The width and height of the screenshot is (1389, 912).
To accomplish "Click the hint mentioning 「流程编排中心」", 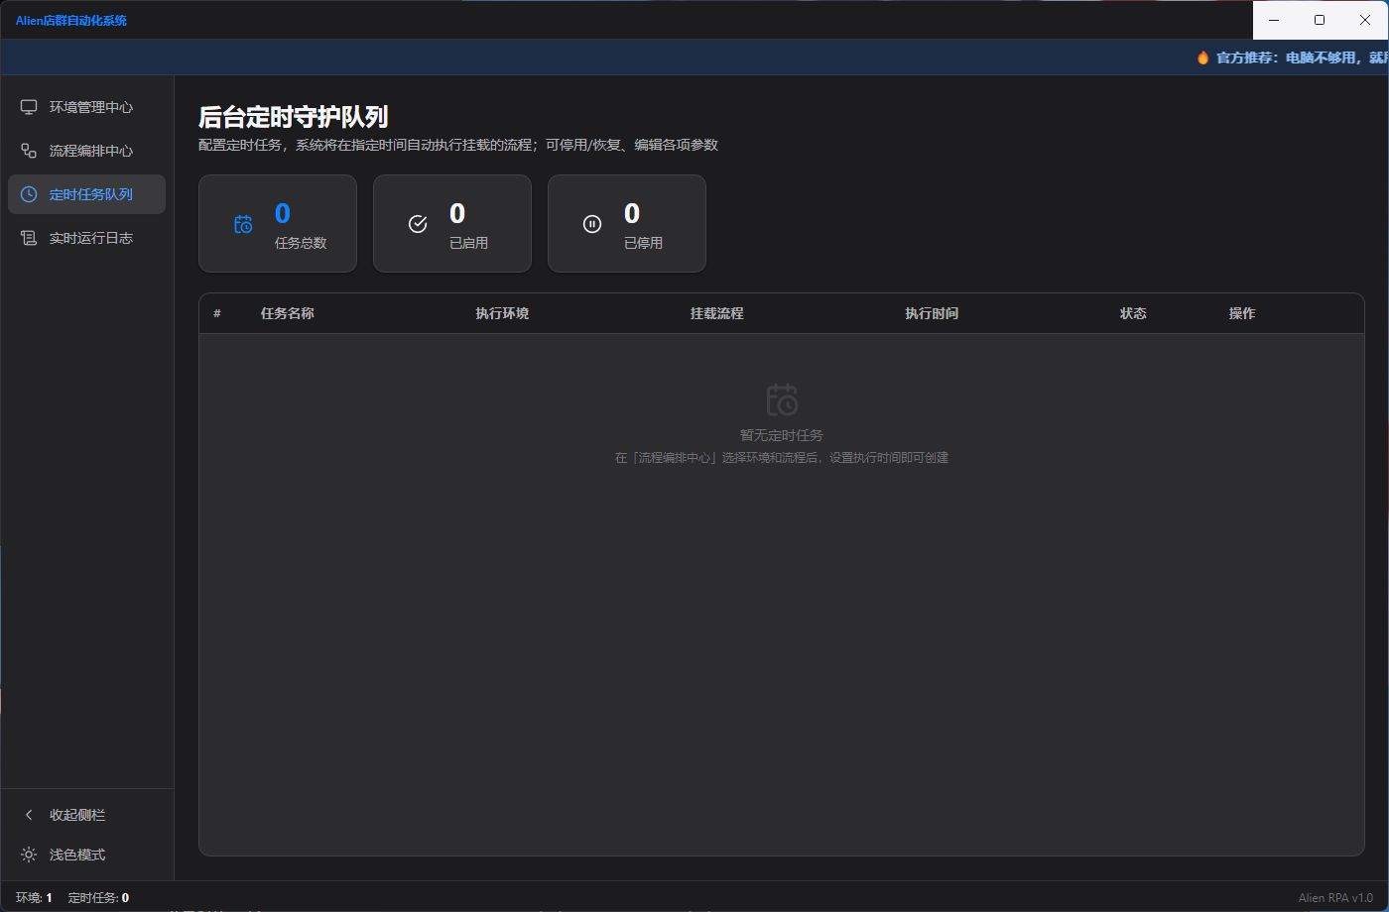I will (x=782, y=458).
